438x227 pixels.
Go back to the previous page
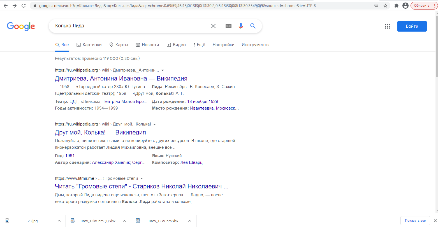click(x=6, y=6)
